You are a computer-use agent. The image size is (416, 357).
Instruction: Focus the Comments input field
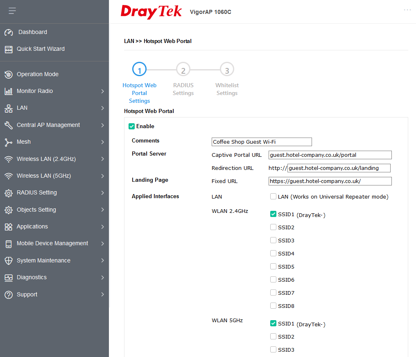(262, 142)
